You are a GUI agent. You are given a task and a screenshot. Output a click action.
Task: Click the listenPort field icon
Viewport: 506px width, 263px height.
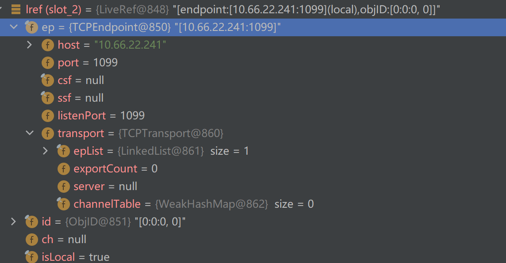pyautogui.click(x=47, y=116)
